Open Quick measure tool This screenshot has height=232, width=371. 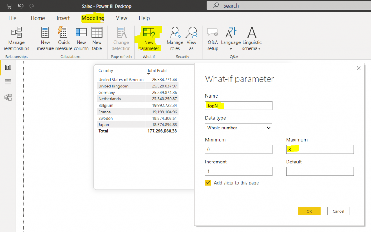point(64,39)
